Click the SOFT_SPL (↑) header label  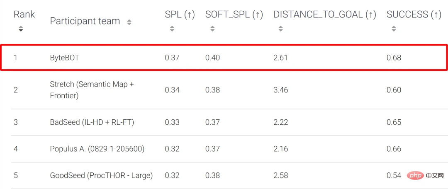click(x=234, y=15)
